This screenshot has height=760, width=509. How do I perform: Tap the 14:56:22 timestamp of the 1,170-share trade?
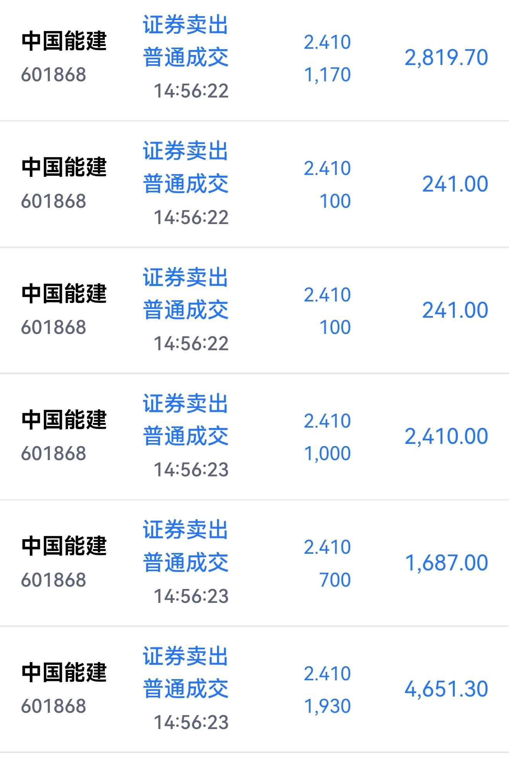pyautogui.click(x=191, y=91)
